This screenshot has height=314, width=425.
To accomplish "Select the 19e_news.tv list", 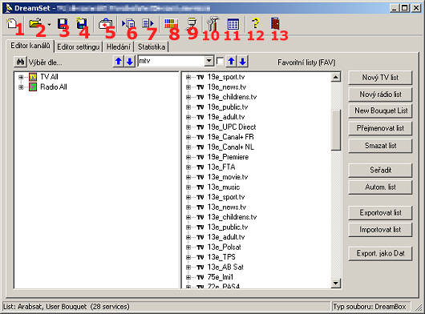I will pos(227,87).
